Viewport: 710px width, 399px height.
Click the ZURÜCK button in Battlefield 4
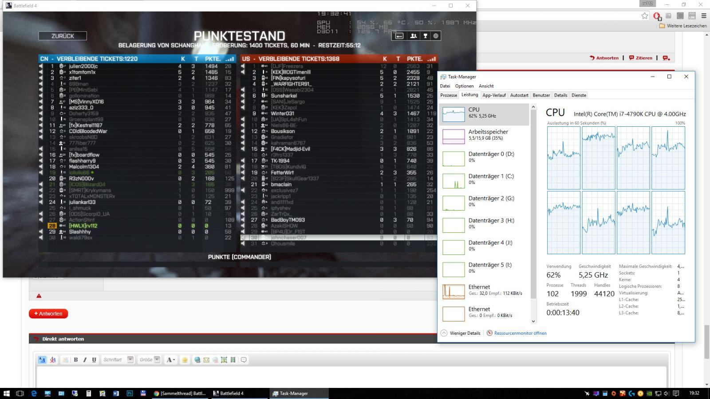point(63,36)
